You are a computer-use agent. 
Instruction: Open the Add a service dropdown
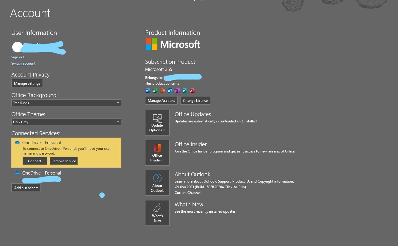point(26,188)
